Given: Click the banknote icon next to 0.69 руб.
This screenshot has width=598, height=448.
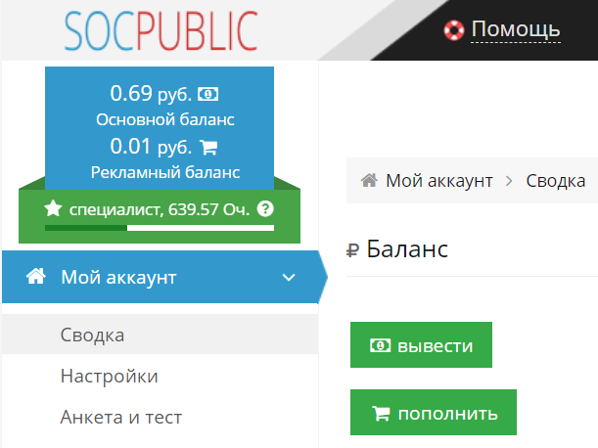Looking at the screenshot, I should [x=208, y=95].
